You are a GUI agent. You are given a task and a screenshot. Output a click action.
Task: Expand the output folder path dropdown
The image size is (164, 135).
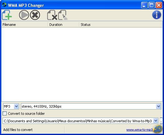[x=156, y=121]
